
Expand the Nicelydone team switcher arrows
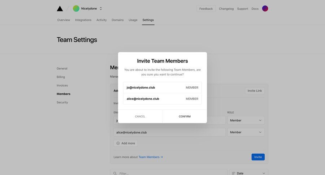coord(101,9)
